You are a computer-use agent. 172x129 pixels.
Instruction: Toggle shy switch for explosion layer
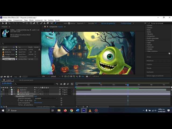tap(35, 90)
